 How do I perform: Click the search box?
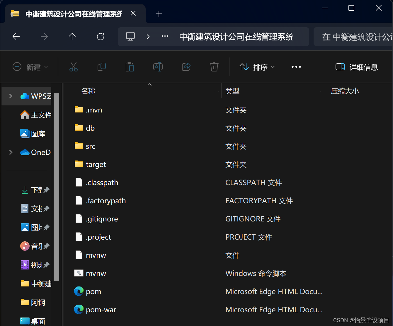[x=353, y=37]
